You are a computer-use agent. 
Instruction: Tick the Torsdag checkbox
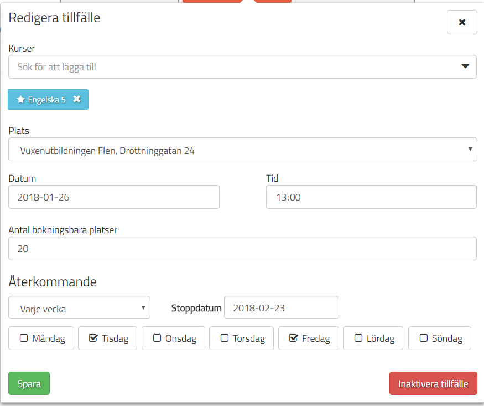(x=225, y=338)
